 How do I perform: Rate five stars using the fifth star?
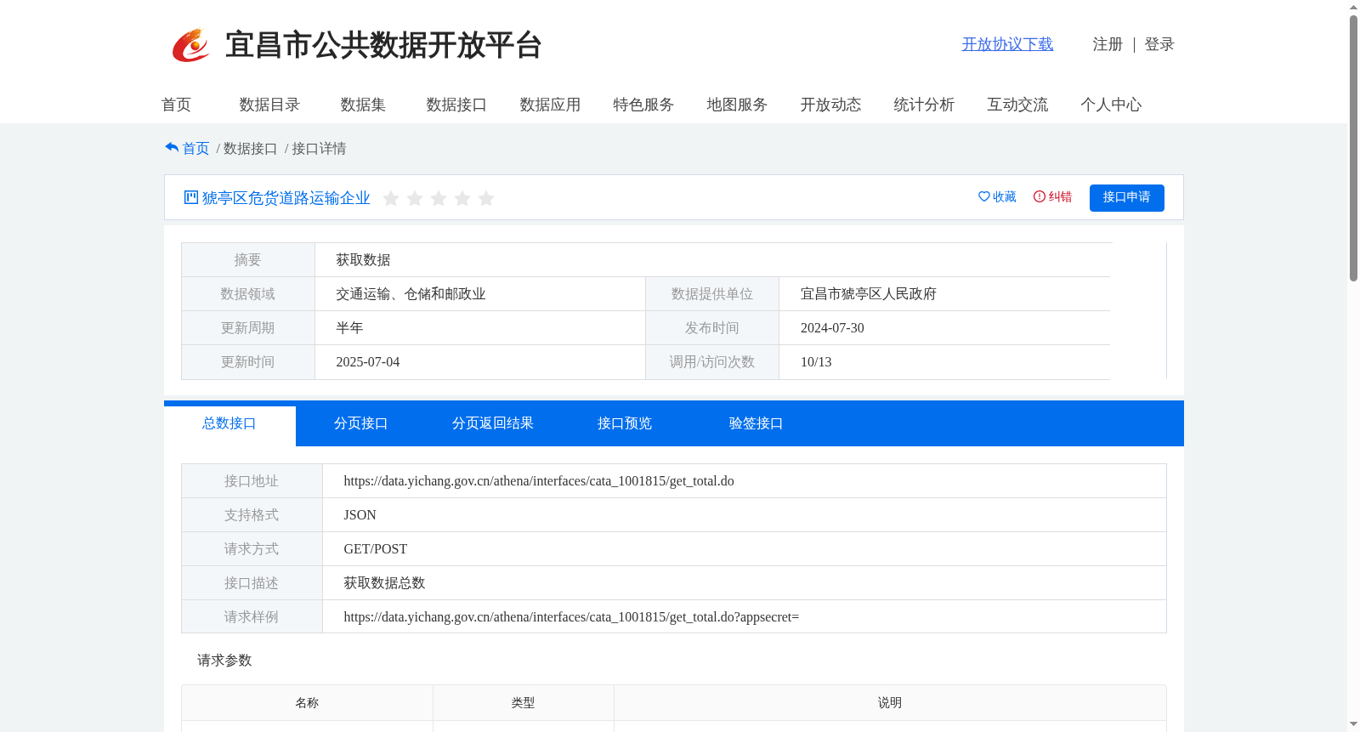[x=486, y=198]
